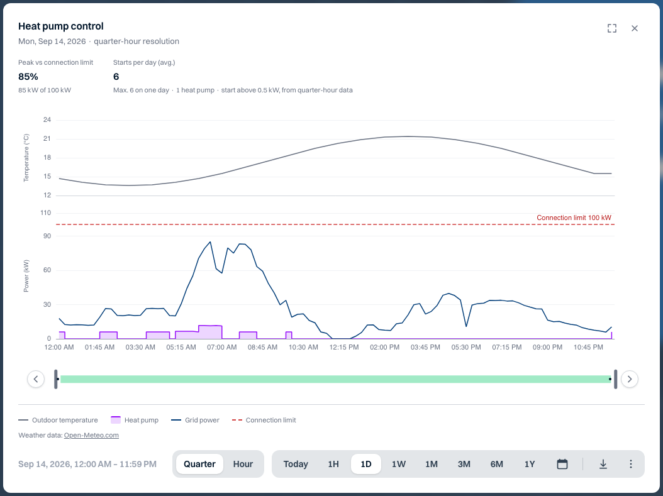Click the 85 kW of 100 kW text
663x496 pixels.
click(45, 90)
